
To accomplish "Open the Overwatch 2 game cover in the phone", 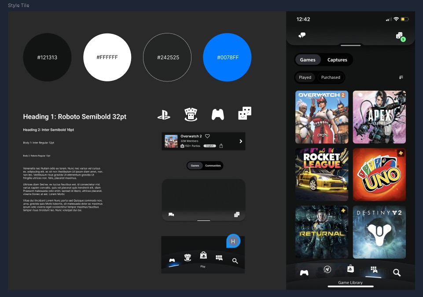I will pyautogui.click(x=322, y=117).
